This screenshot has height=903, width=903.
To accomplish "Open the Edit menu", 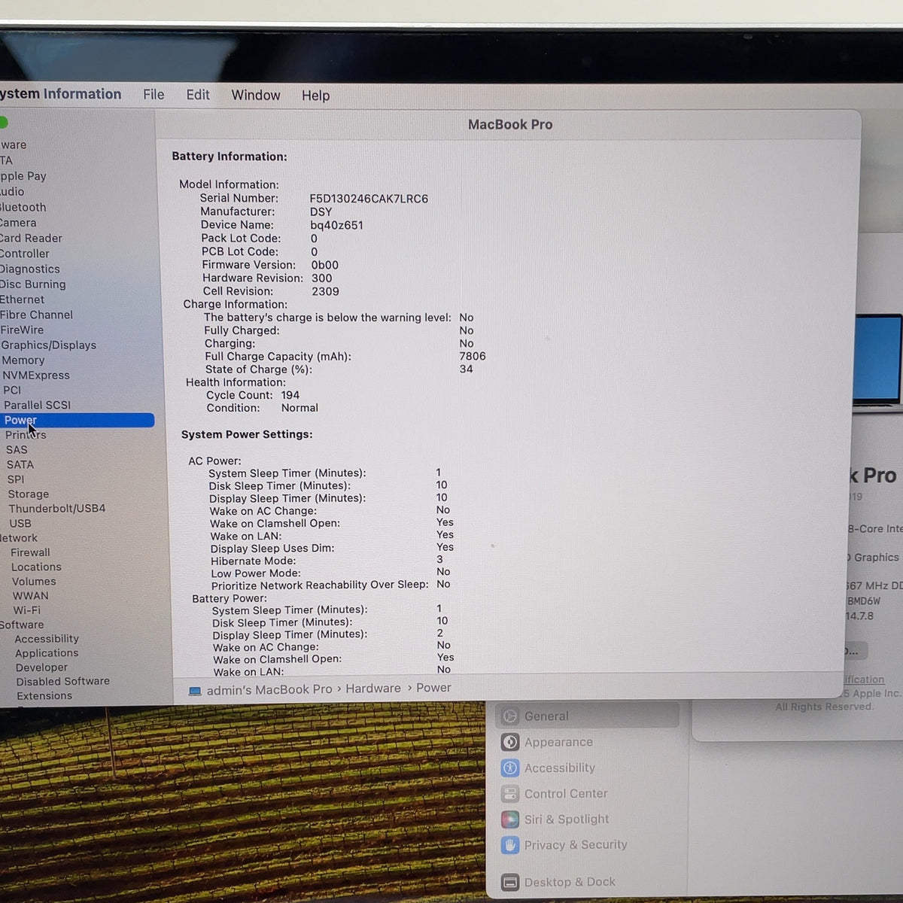I will tap(198, 95).
